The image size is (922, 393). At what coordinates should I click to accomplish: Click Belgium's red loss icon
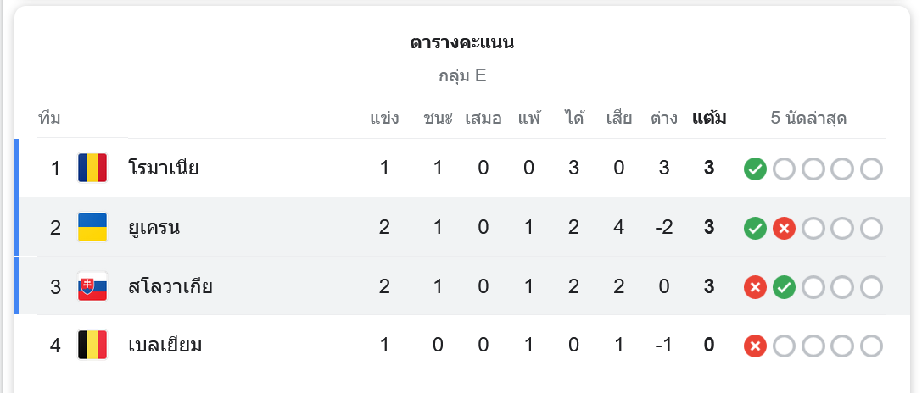755,346
